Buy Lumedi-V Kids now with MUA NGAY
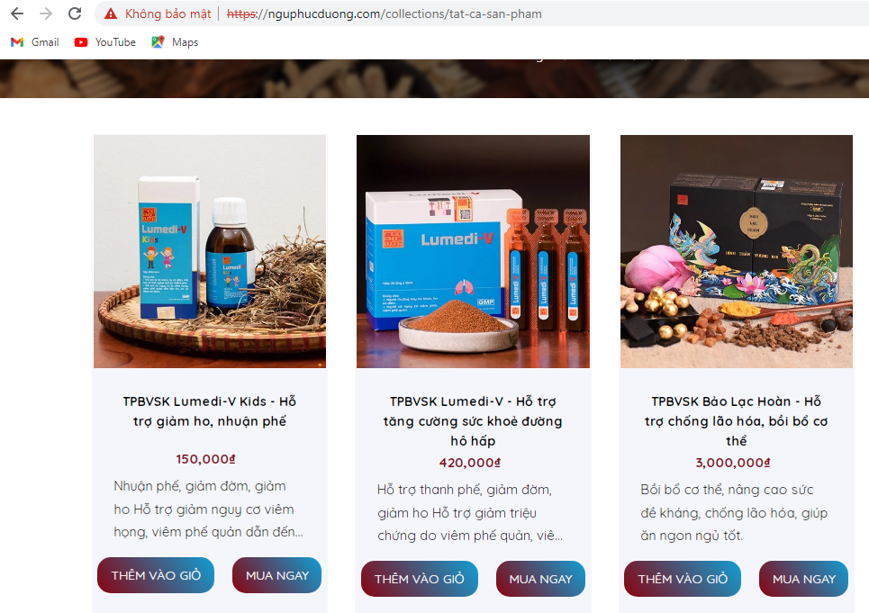This screenshot has width=869, height=613. [277, 575]
